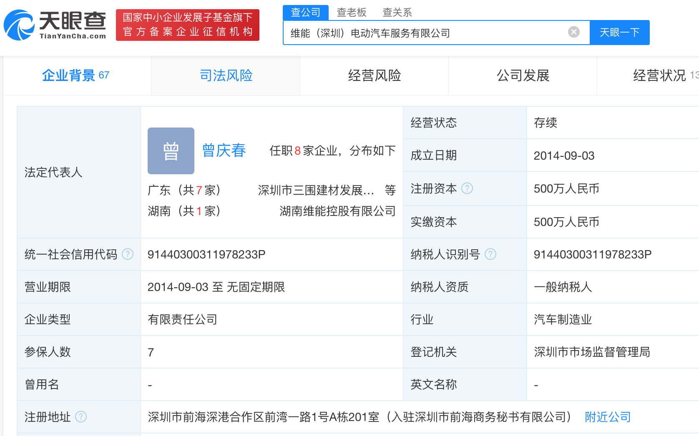
Task: Click 深圳市市场监督管理局 value
Action: click(592, 352)
